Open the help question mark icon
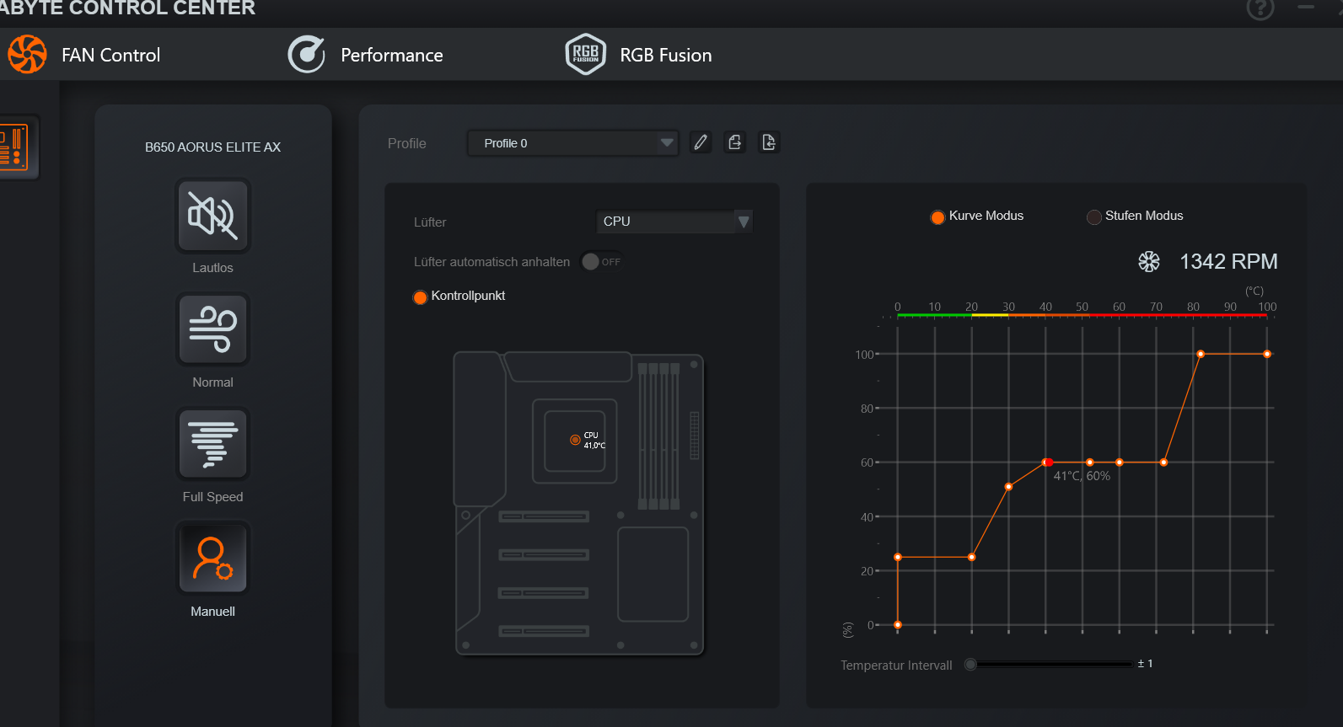 coord(1260,9)
